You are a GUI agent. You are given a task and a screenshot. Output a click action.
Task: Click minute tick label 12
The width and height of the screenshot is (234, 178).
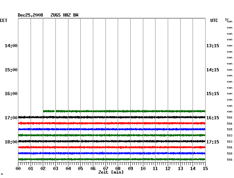(x=168, y=169)
